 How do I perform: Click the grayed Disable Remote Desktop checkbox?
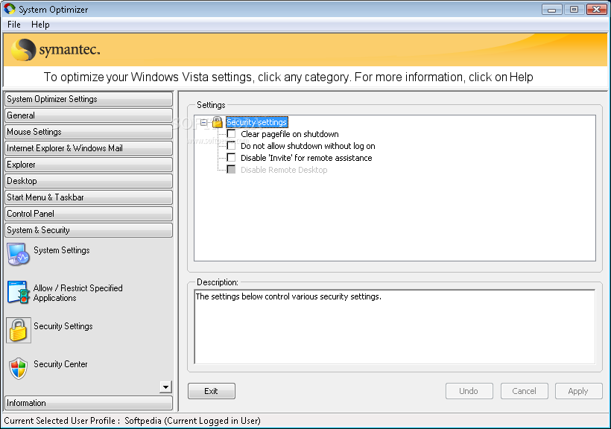coord(231,170)
